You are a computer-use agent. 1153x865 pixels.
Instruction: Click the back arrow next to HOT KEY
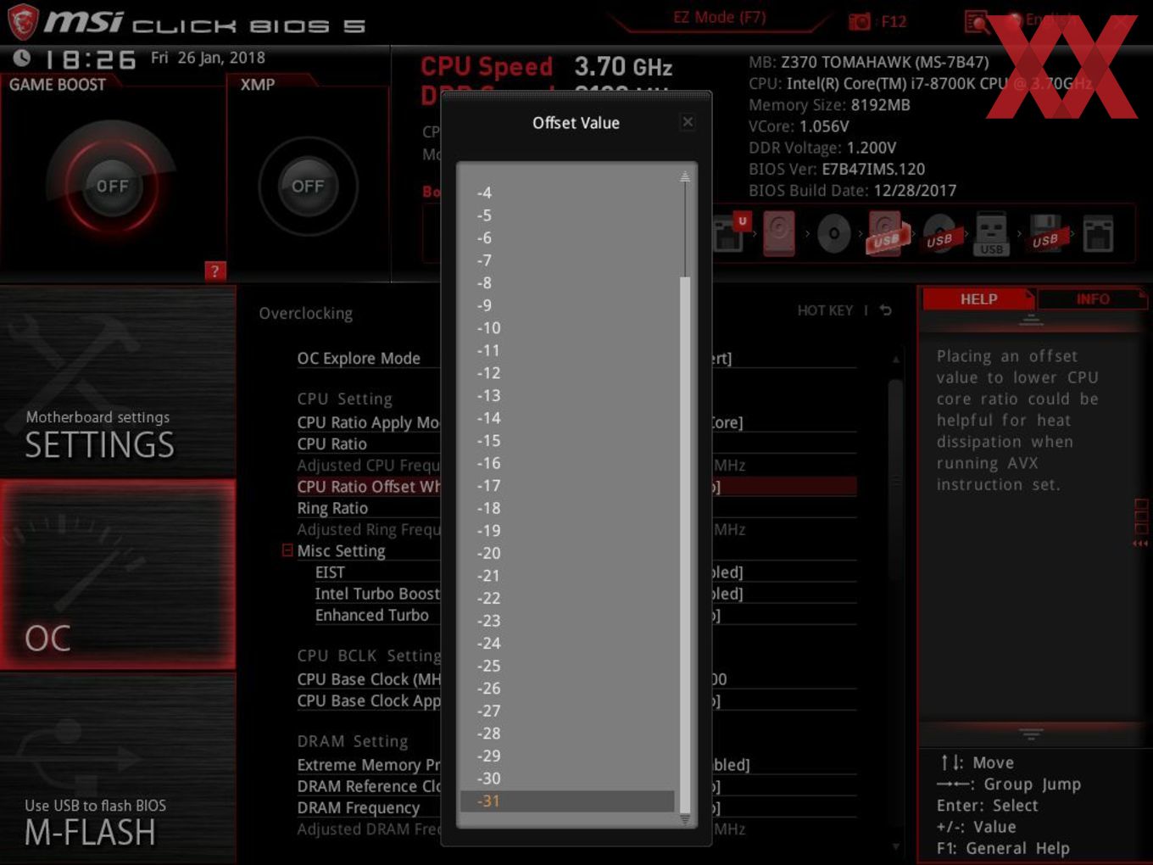pyautogui.click(x=886, y=310)
